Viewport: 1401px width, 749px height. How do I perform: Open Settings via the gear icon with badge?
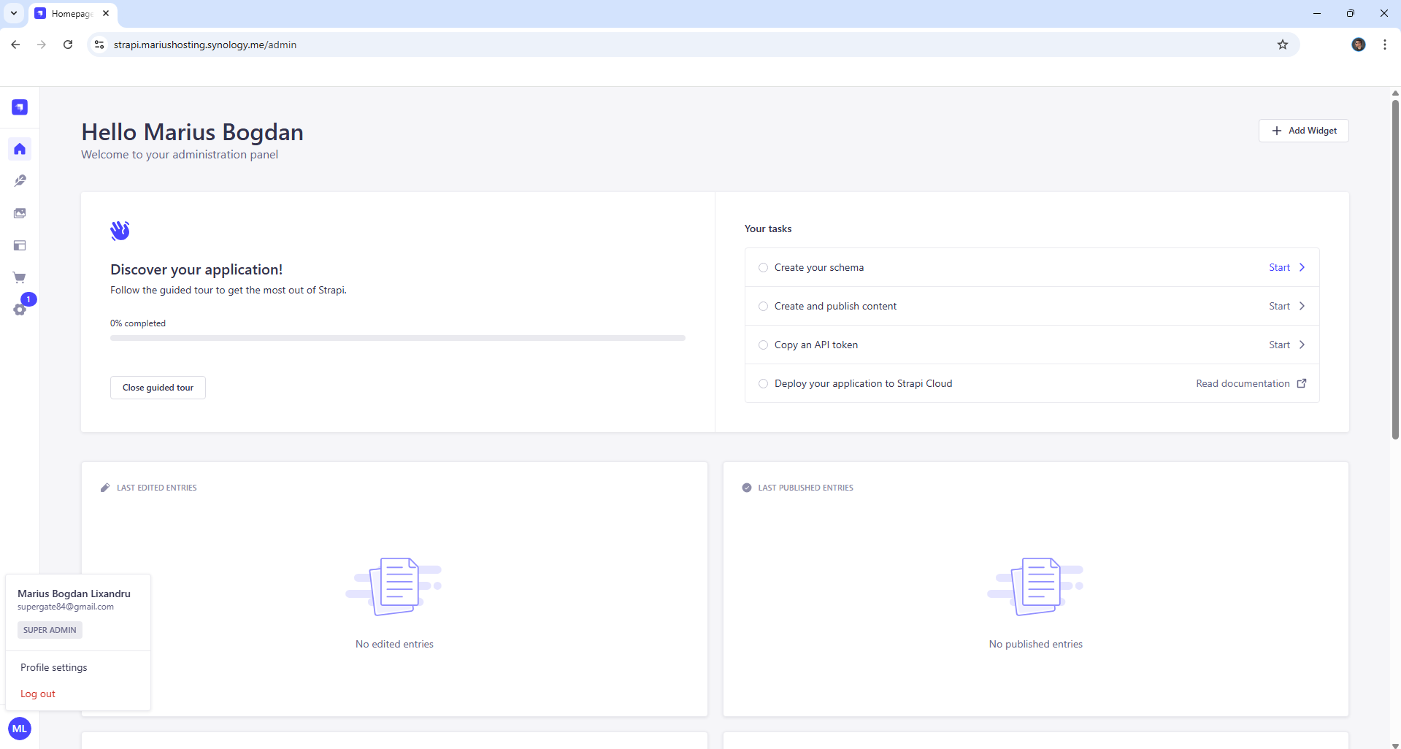click(x=19, y=310)
